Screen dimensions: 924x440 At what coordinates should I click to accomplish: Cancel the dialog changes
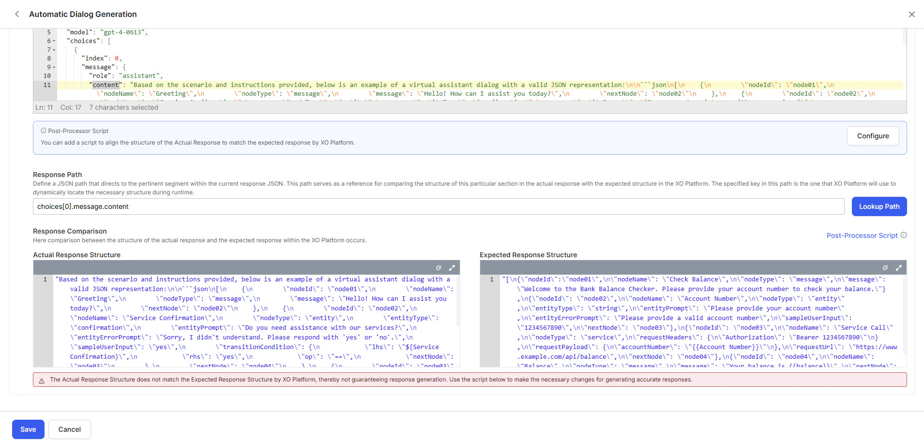(70, 429)
